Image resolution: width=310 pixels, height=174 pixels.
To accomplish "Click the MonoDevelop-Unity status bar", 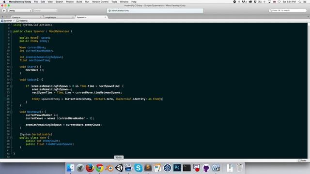I will click(x=155, y=11).
